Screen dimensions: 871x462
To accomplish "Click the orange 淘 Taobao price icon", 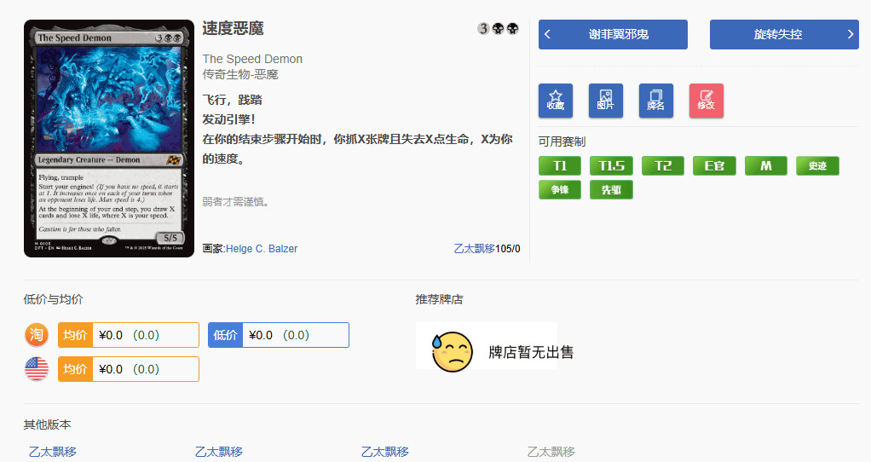I will [37, 335].
